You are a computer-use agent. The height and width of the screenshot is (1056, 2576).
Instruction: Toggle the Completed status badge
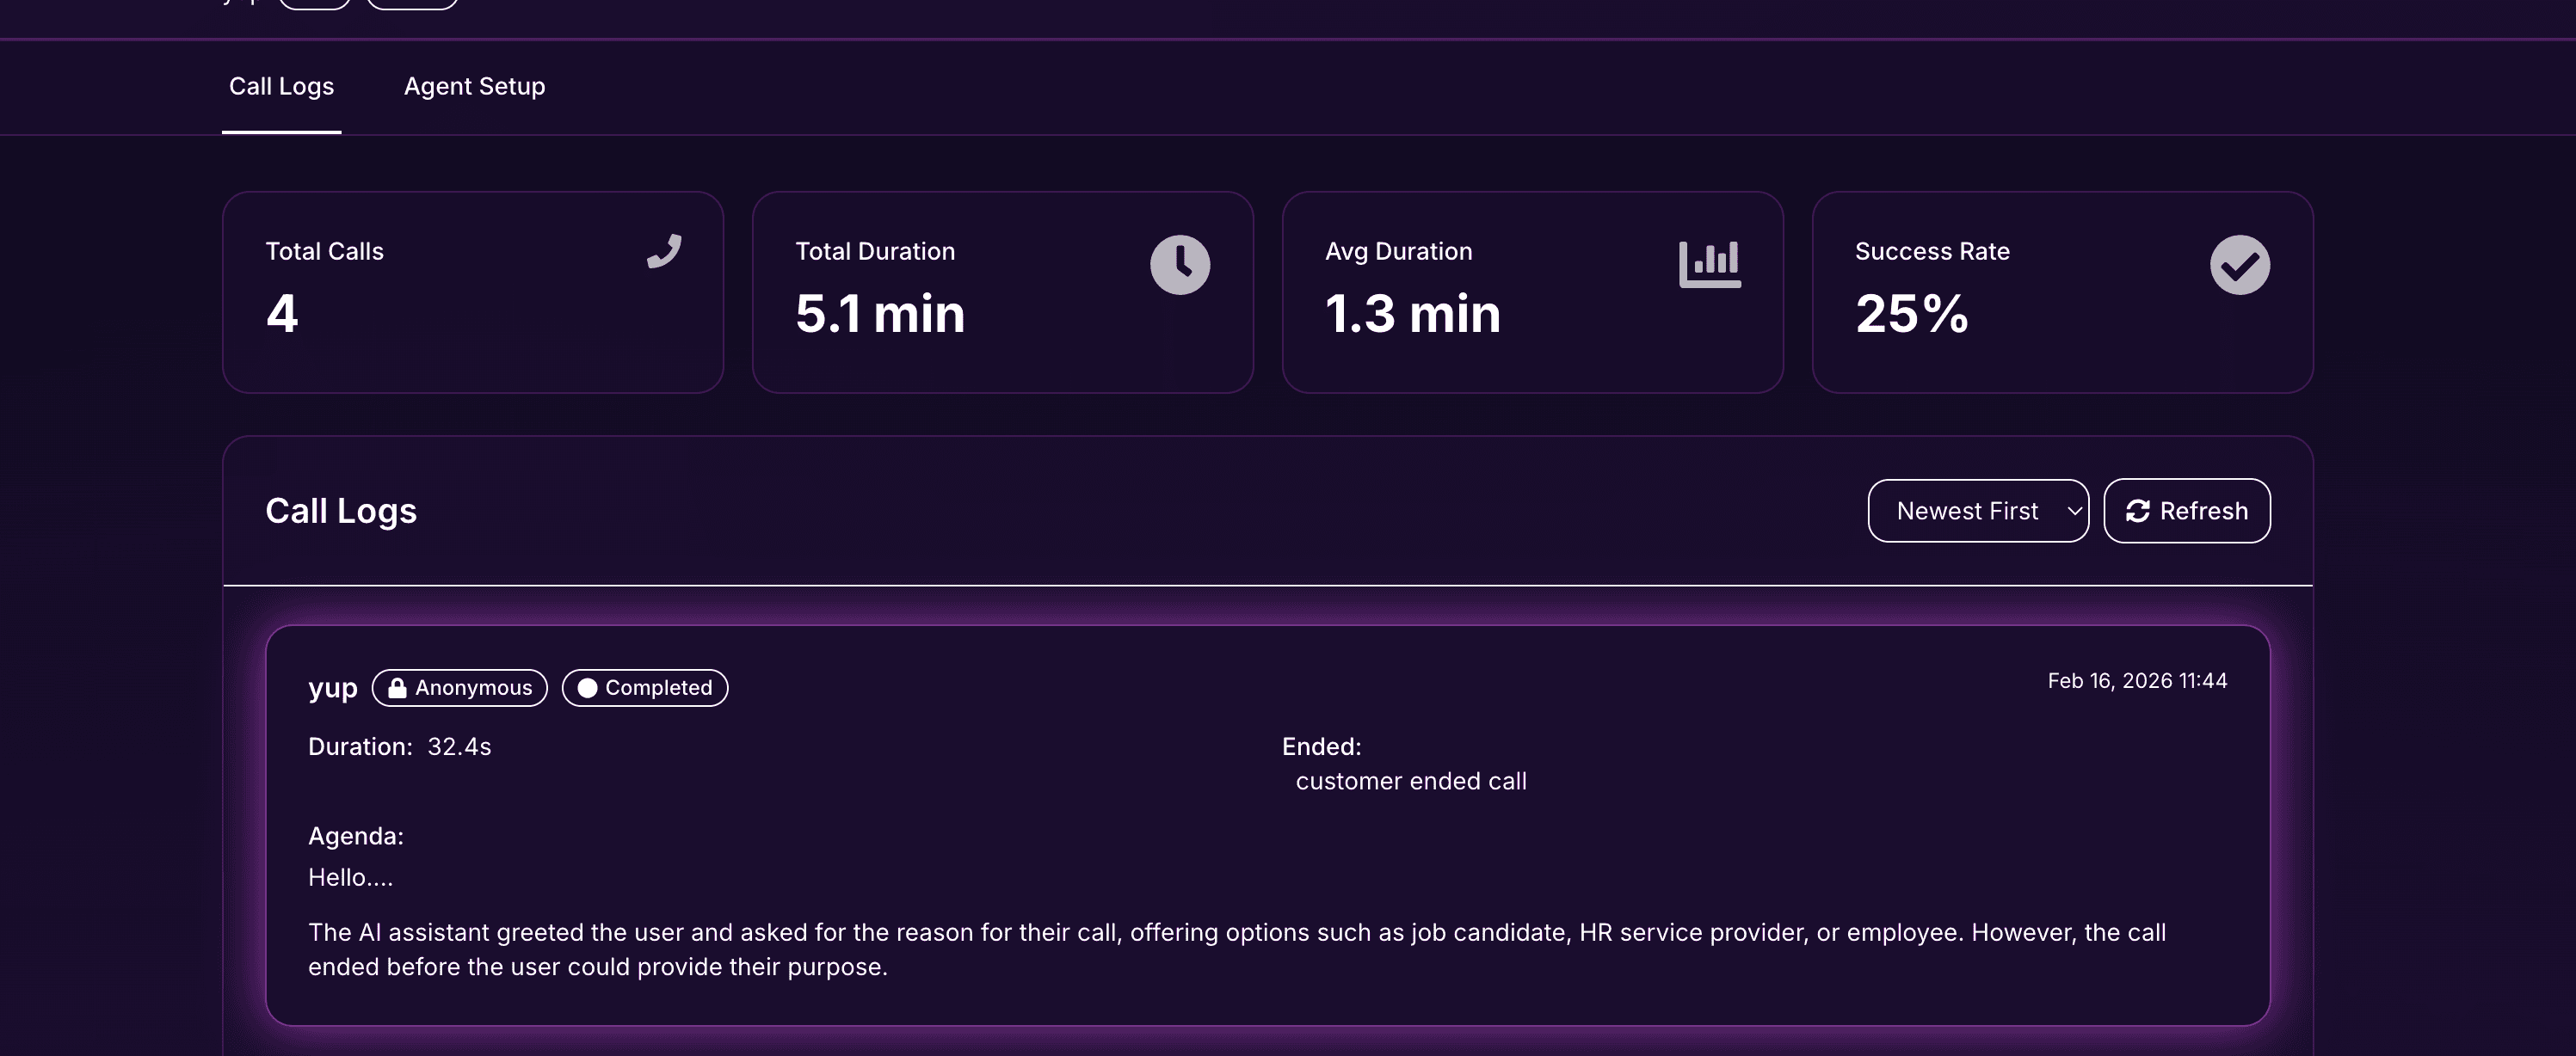coord(645,687)
